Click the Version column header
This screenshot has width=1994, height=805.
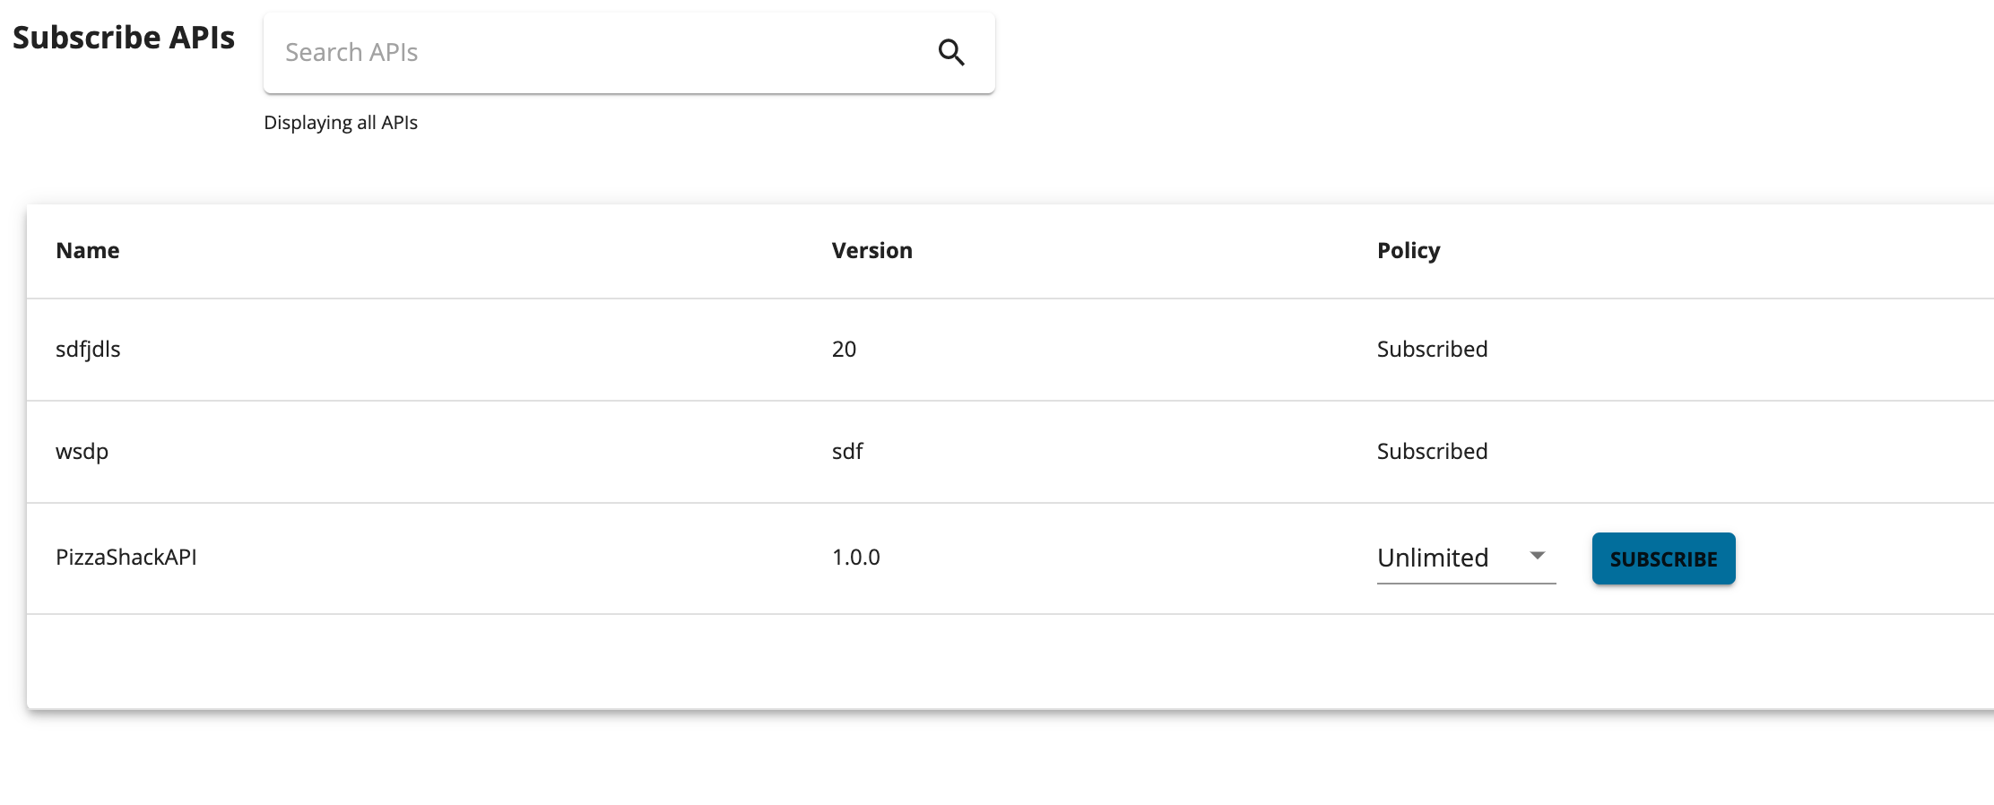[872, 250]
